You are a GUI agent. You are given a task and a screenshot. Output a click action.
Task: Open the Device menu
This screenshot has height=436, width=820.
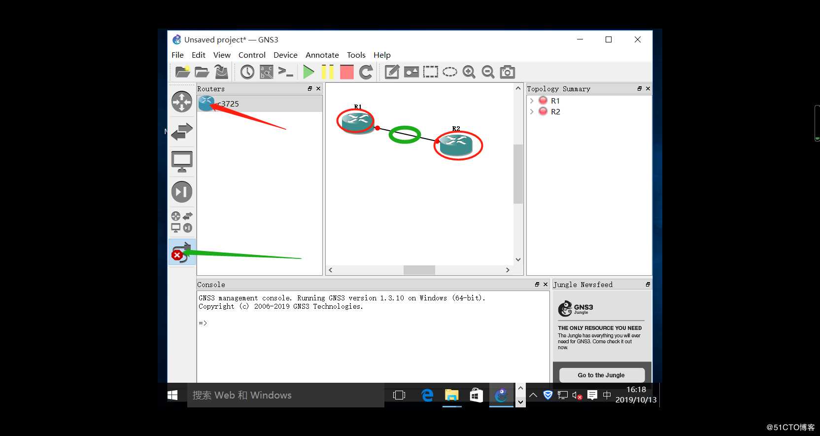point(285,55)
